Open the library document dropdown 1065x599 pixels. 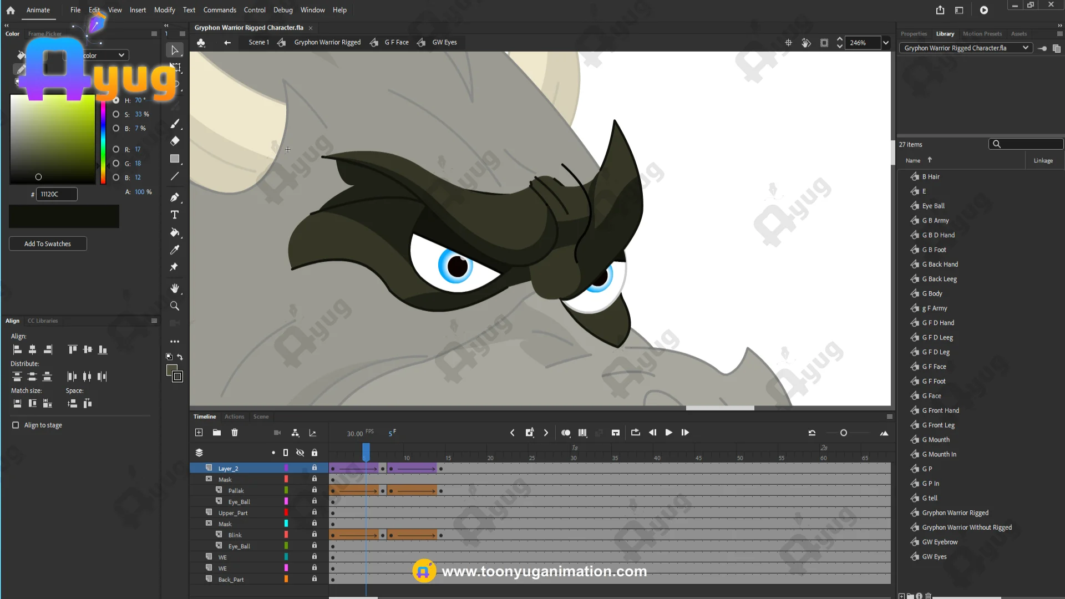point(1026,48)
